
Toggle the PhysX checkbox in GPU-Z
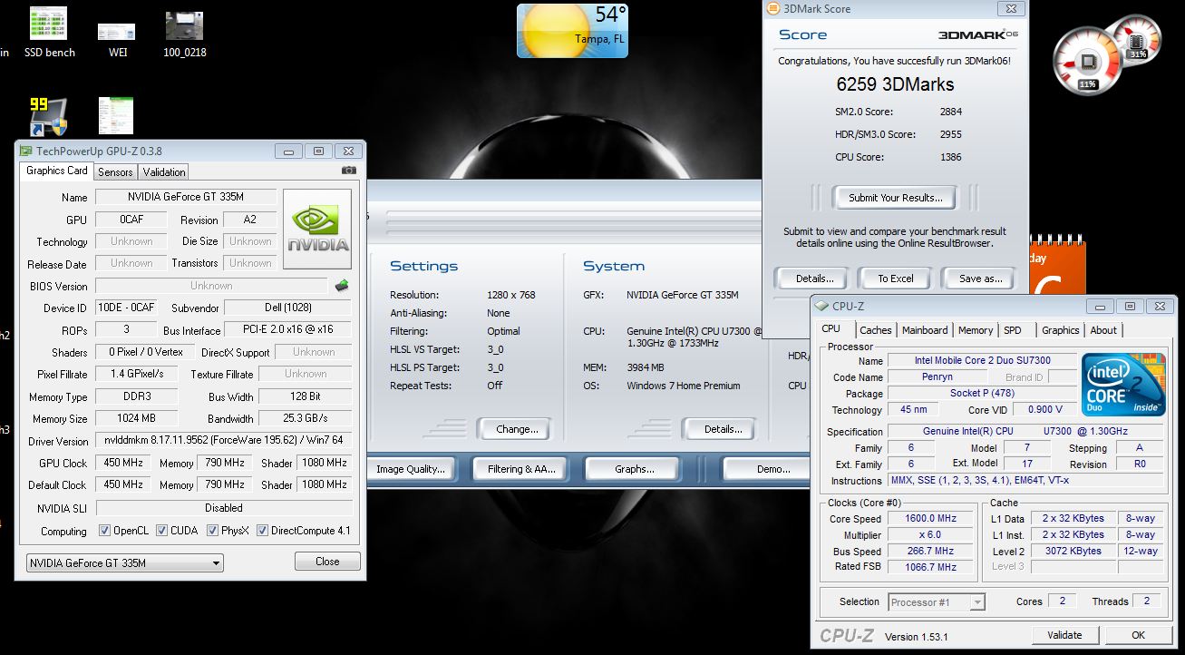pos(213,531)
